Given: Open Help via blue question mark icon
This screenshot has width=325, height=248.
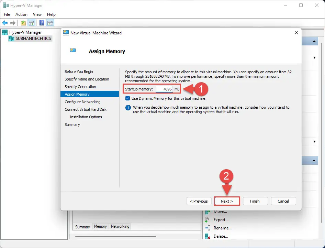Looking at the screenshot, I should [x=42, y=23].
